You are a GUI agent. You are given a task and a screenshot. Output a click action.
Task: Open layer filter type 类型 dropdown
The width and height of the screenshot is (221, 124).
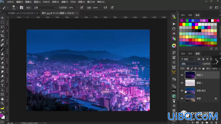[187, 59]
